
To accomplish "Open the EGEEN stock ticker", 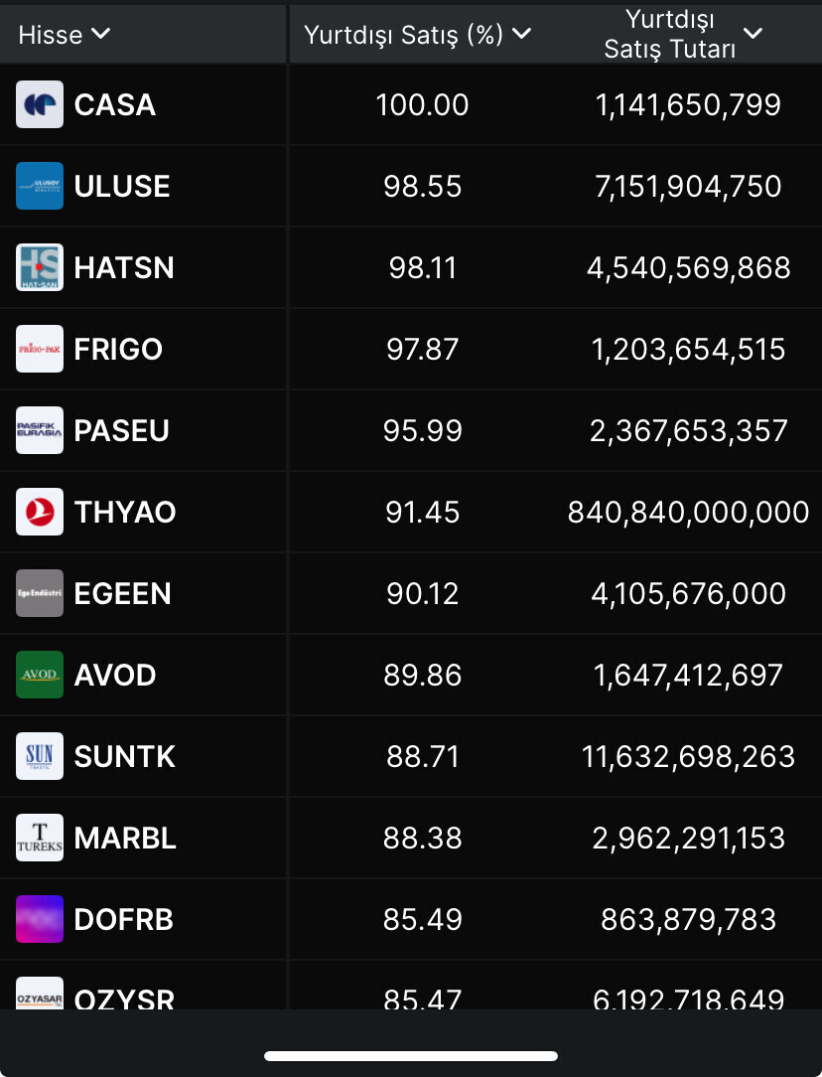I will (122, 593).
